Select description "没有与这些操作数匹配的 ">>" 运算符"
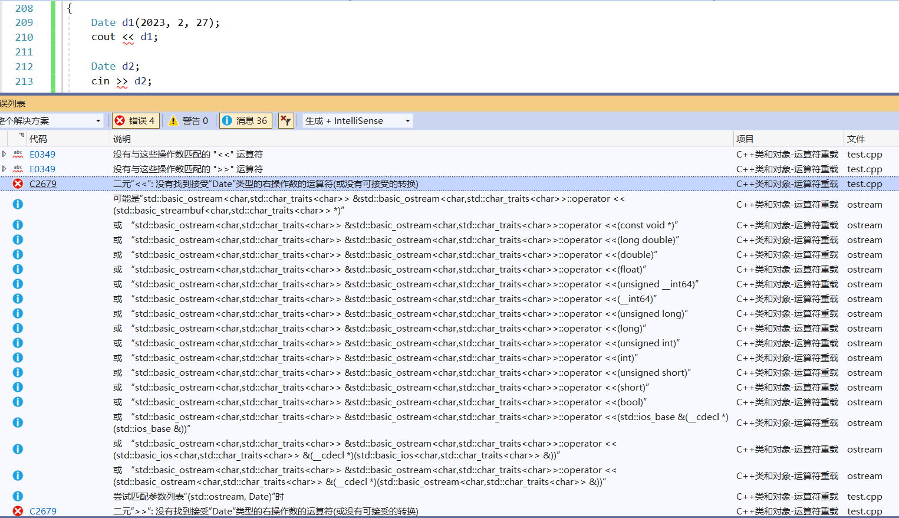The image size is (899, 518). click(x=188, y=169)
